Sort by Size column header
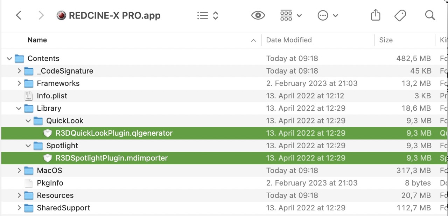Image resolution: width=448 pixels, height=216 pixels. click(x=386, y=40)
